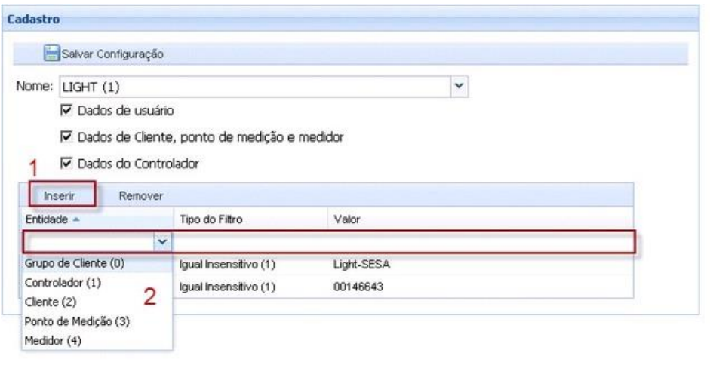Toggle the Dados de usuário checkbox
Viewport: 710px width, 365px height.
pyautogui.click(x=66, y=111)
